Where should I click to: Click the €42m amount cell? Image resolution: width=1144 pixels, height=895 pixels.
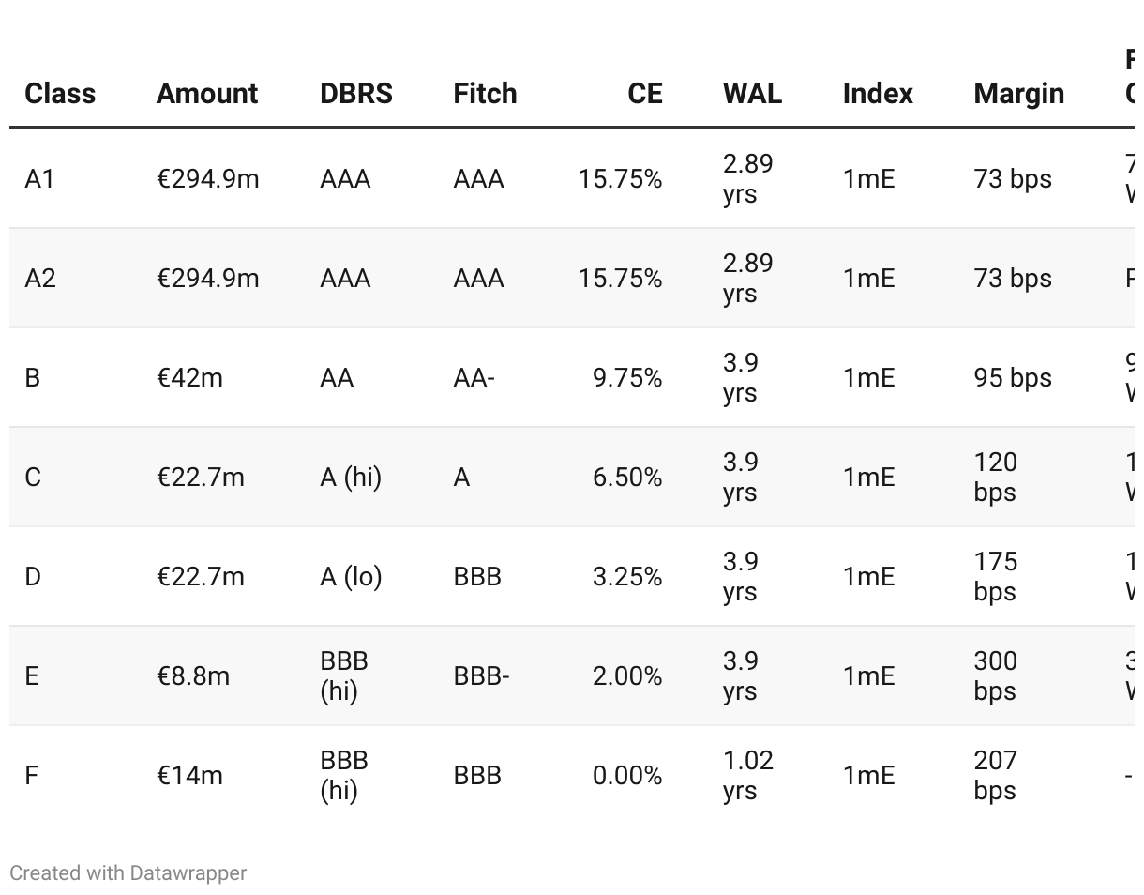[189, 378]
